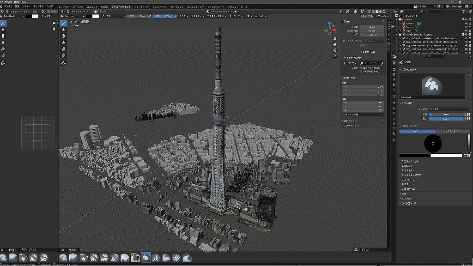473x266 pixels.
Task: Click the カラー button in color picker
Action: (417, 131)
